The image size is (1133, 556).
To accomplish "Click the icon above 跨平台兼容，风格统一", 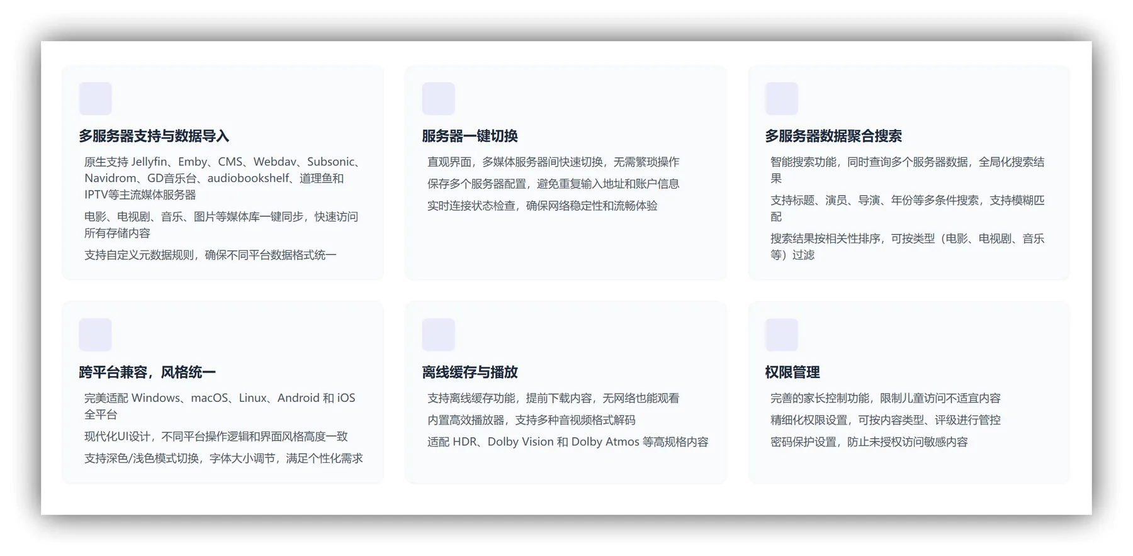I will 95,335.
